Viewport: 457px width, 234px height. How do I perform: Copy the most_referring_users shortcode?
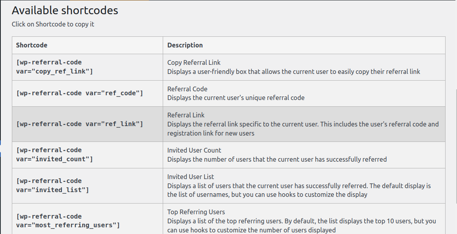68,221
